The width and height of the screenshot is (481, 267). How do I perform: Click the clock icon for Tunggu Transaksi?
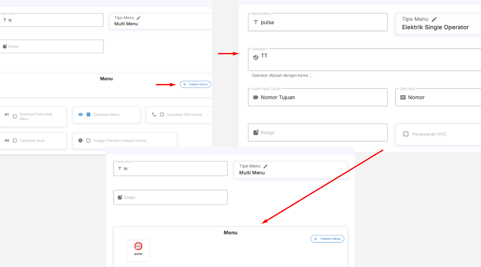pyautogui.click(x=81, y=140)
